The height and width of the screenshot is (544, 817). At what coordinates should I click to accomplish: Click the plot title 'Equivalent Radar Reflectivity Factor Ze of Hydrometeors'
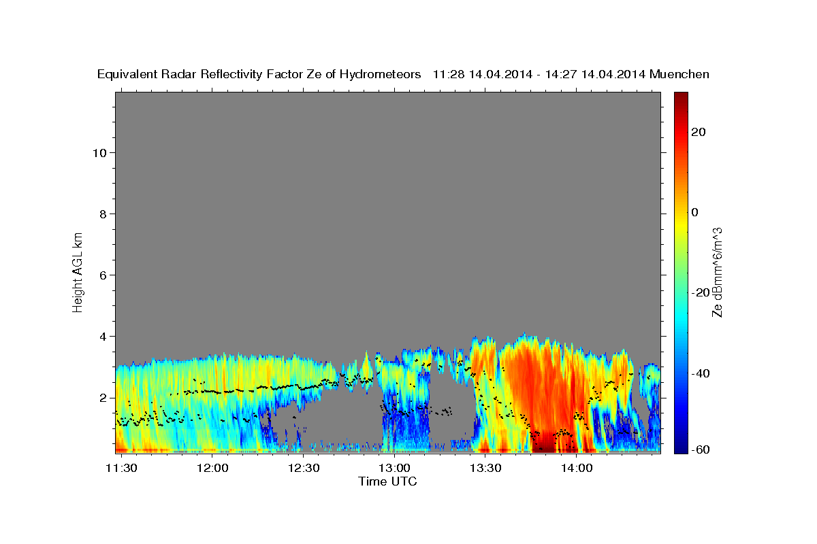coord(259,75)
